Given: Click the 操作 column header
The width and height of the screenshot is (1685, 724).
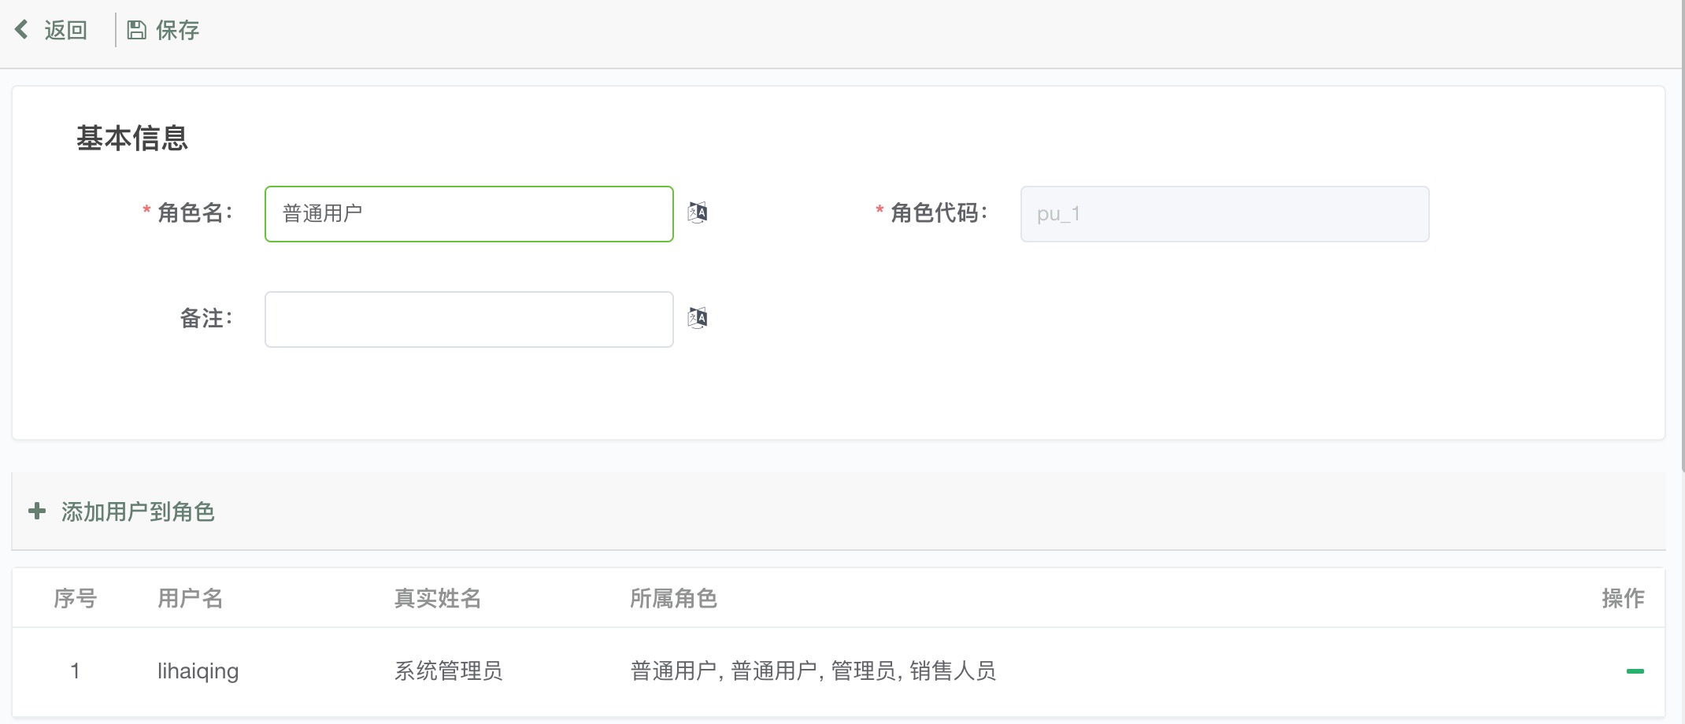Looking at the screenshot, I should pos(1624,598).
